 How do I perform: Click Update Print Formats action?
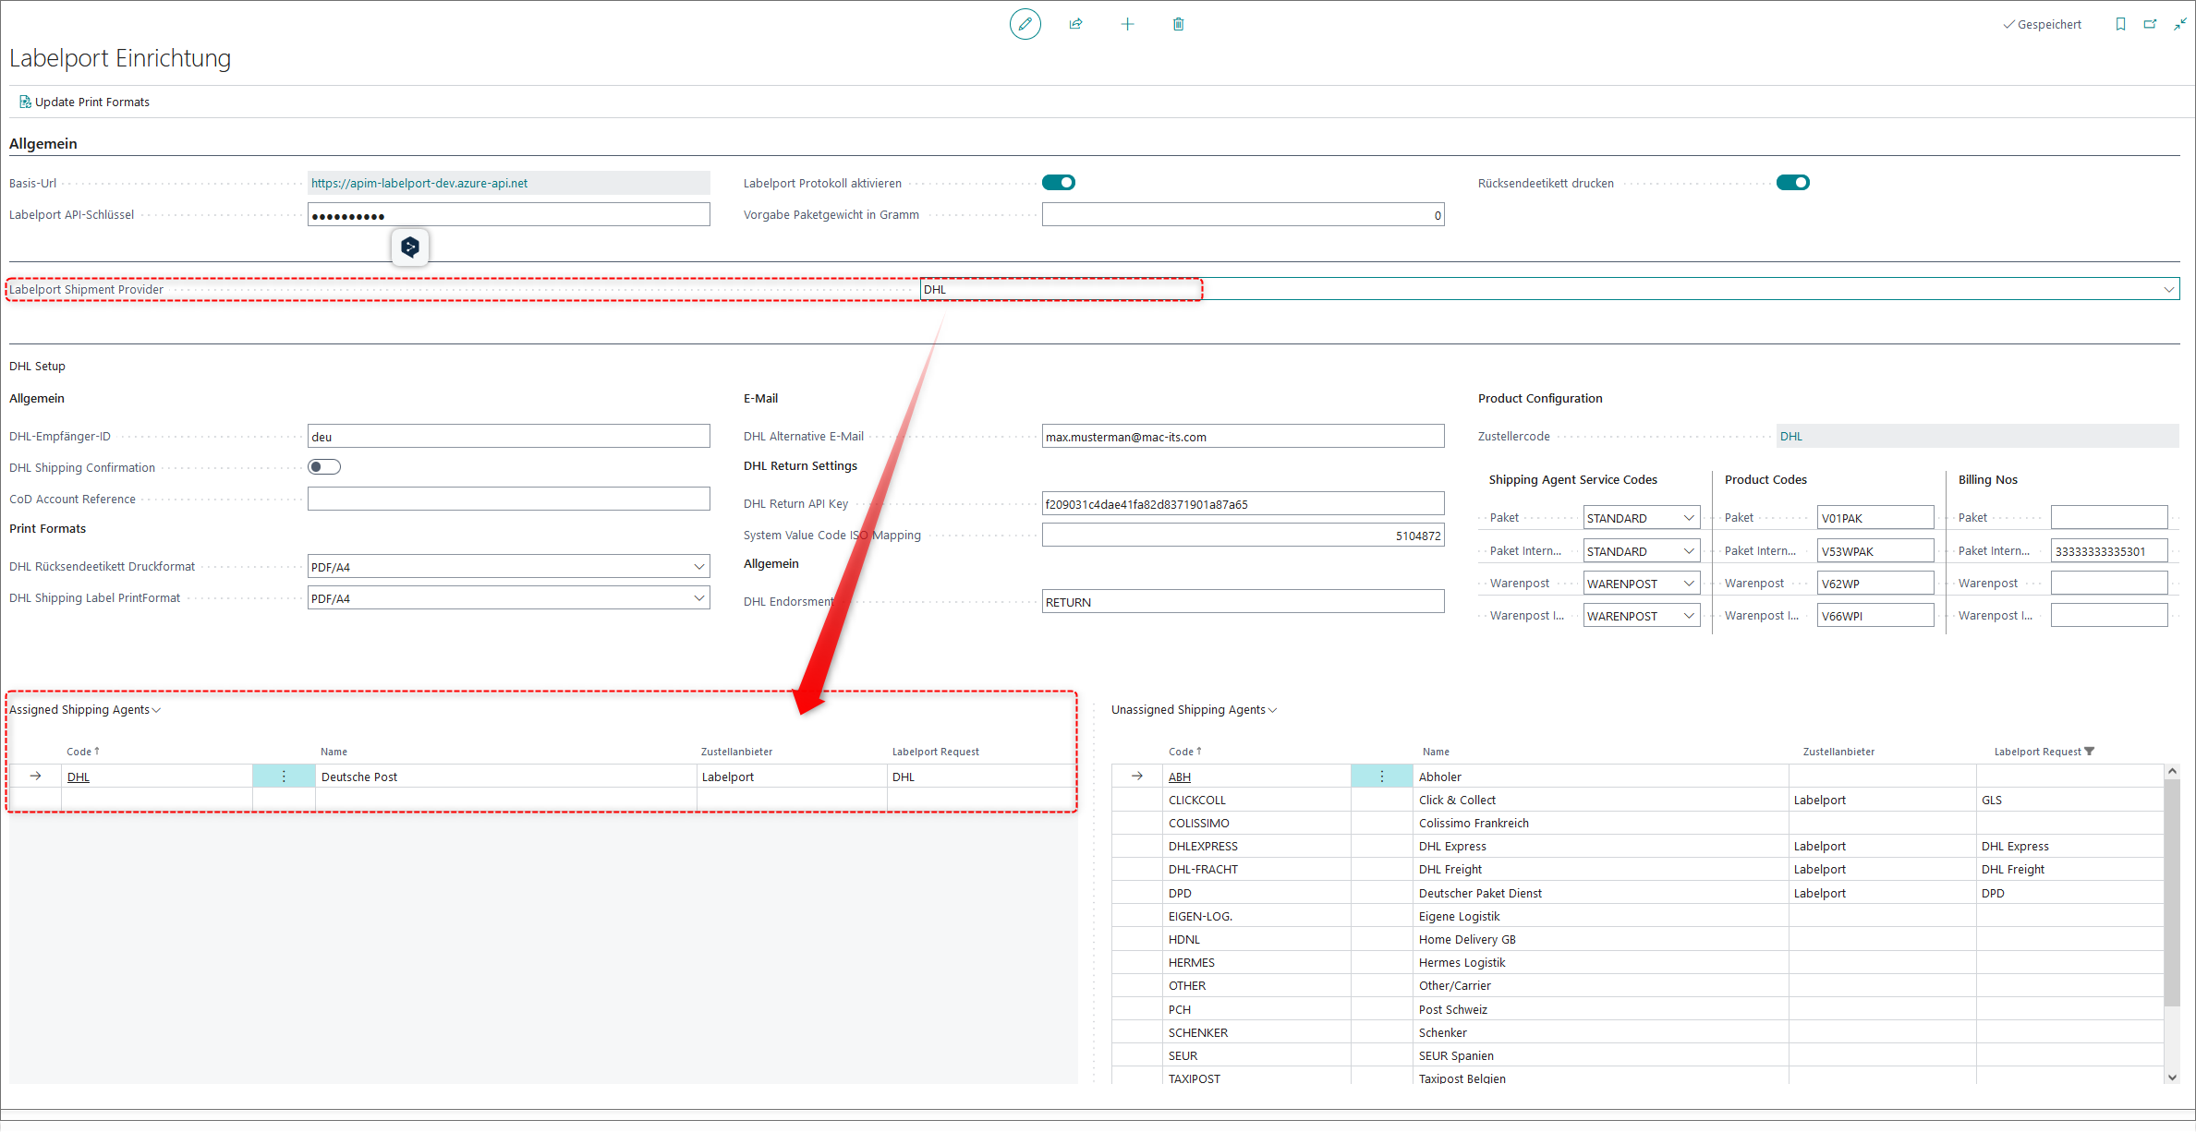(x=84, y=102)
